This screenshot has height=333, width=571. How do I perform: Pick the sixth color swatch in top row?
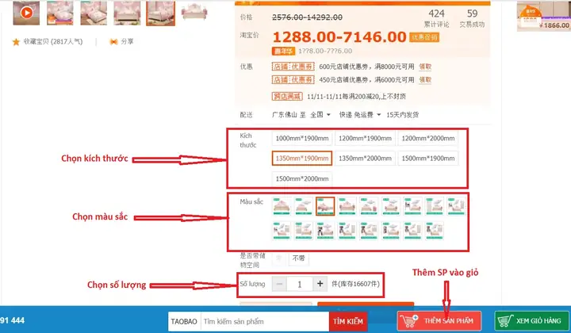point(391,206)
